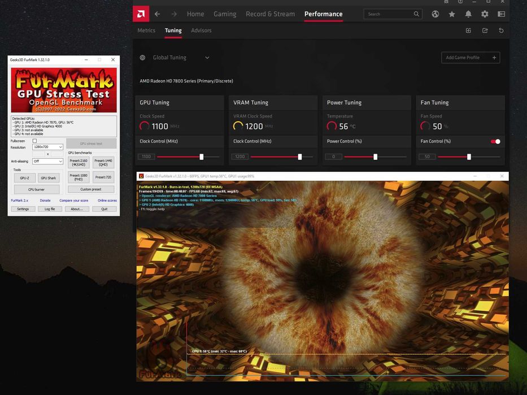Click Fan Speed gauge icon

425,126
